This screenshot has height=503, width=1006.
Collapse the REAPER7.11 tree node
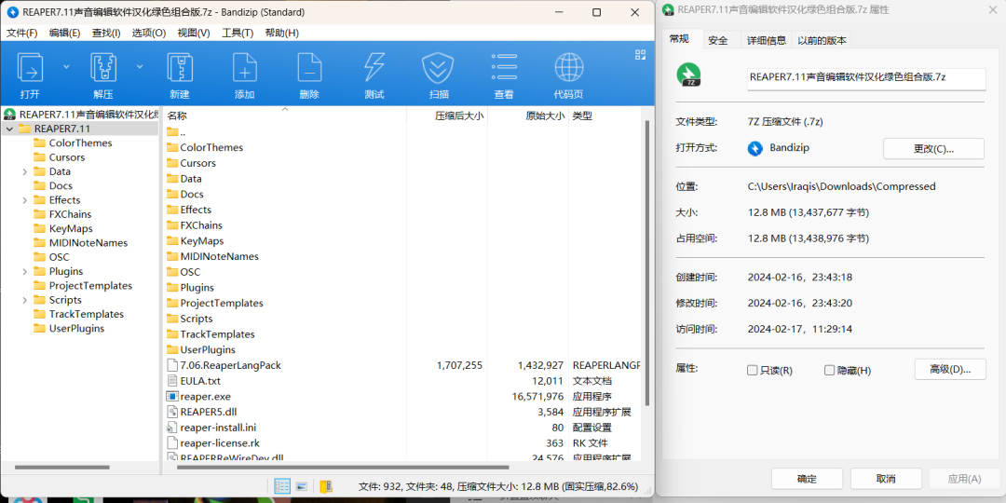point(9,129)
